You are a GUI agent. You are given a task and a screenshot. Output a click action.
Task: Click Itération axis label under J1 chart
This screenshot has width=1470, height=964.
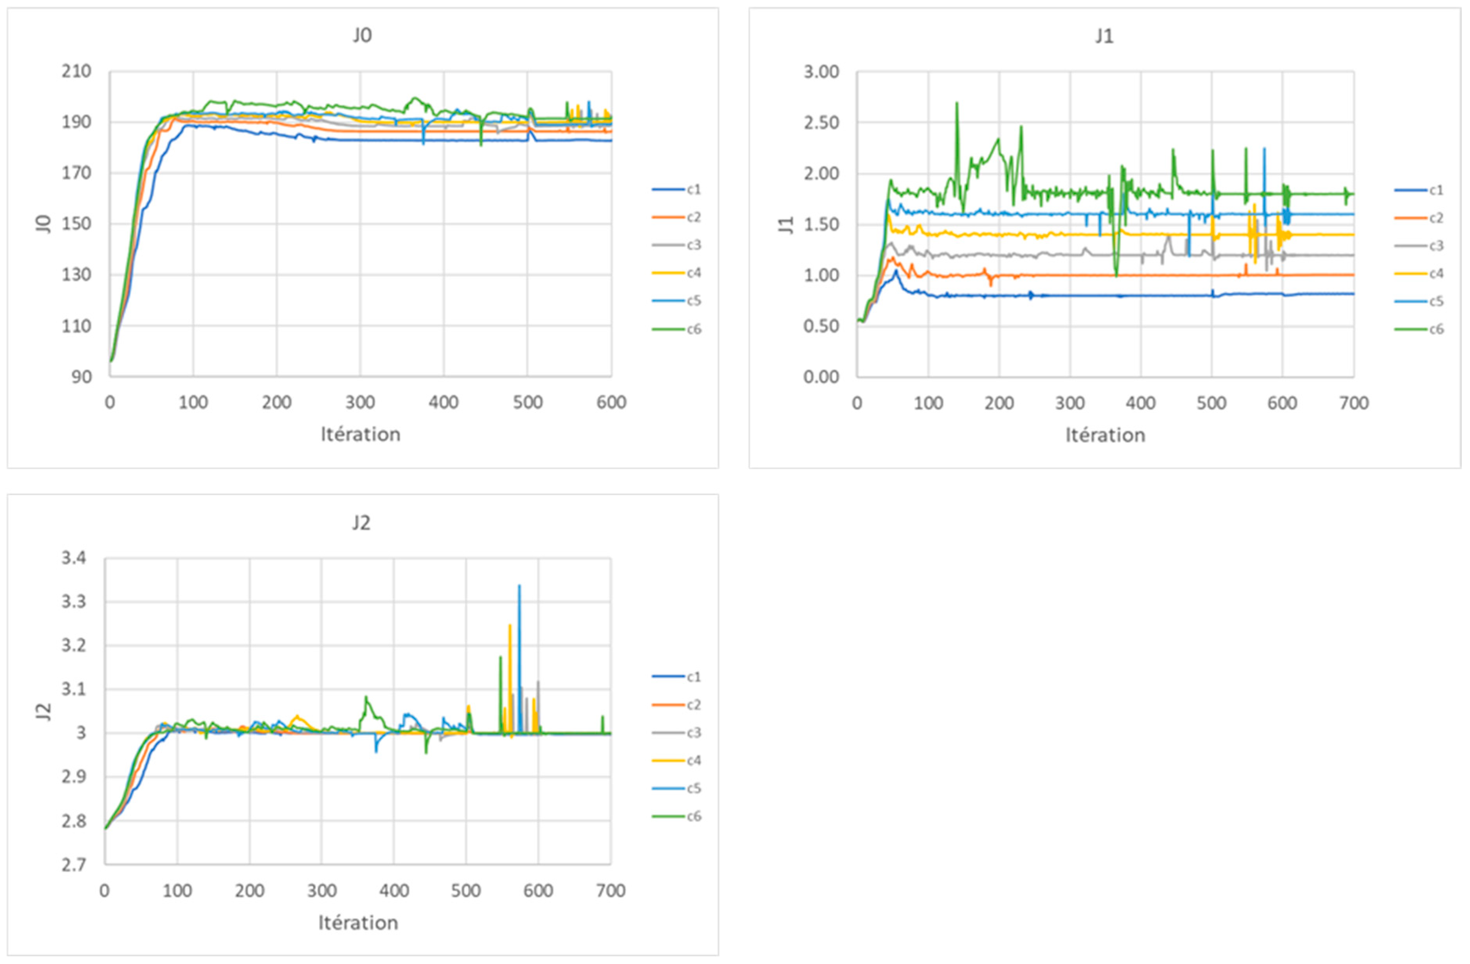pyautogui.click(x=1105, y=435)
